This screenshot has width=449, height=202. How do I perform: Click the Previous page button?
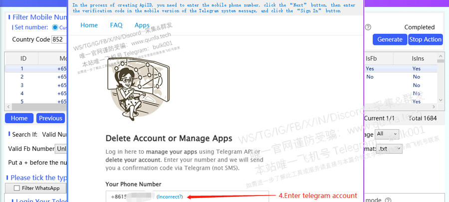click(x=51, y=118)
